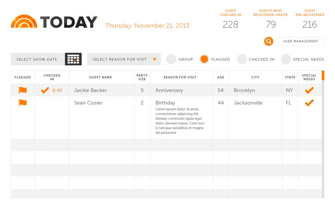Click Sean Cosier's orange flag icon
Viewport: 335px width, 209px height.
click(23, 103)
